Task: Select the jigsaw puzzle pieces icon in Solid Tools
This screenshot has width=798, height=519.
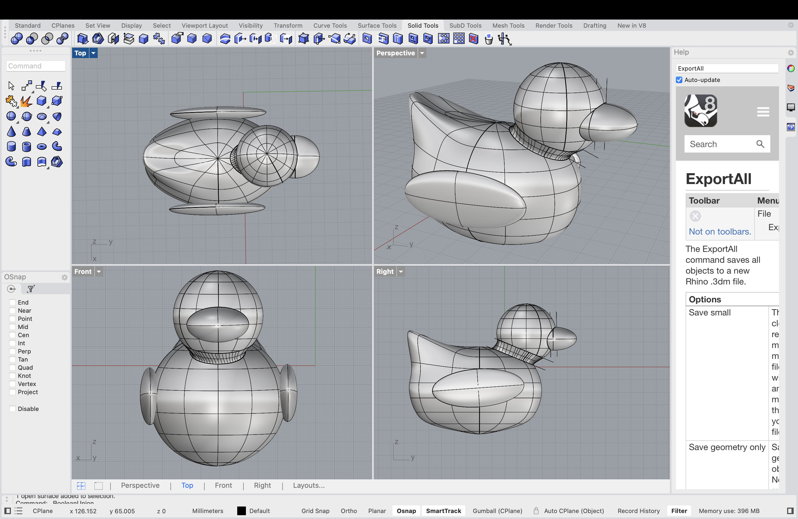Action: pos(159,39)
